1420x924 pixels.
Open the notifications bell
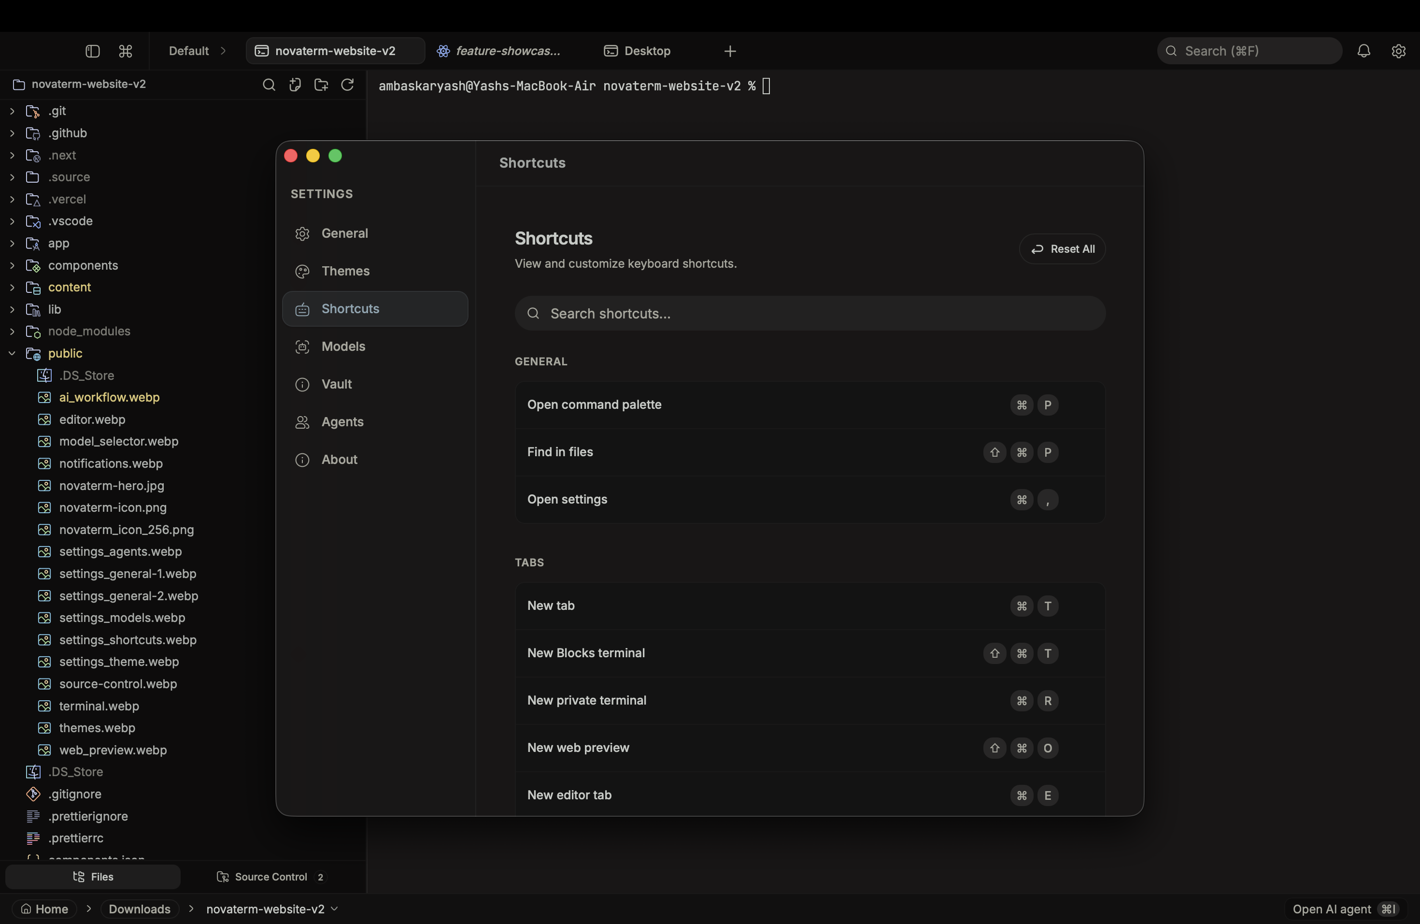coord(1364,51)
